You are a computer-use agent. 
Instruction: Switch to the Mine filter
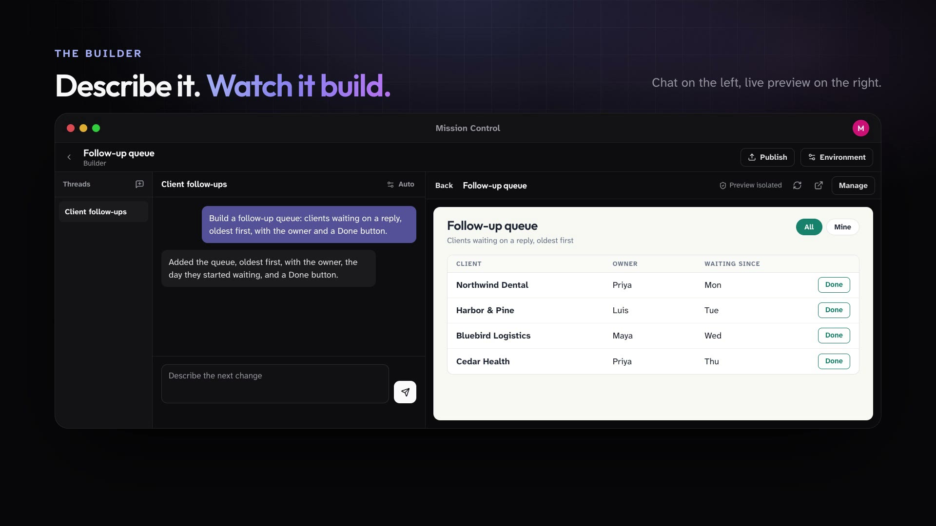coord(842,227)
